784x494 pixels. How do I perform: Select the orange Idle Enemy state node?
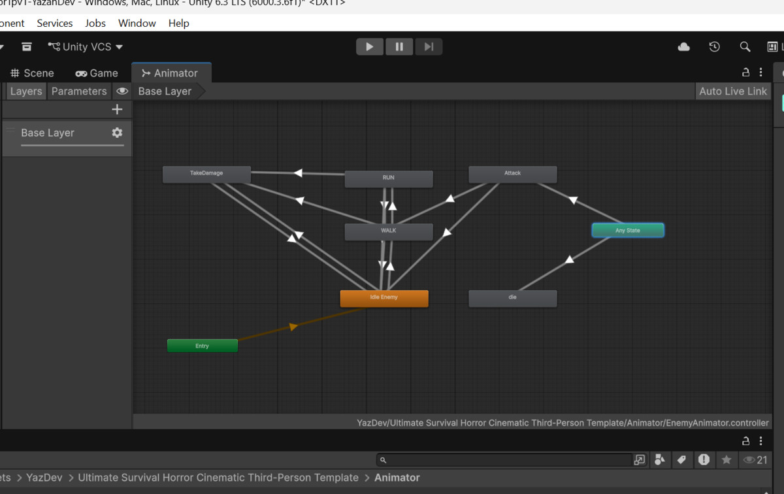384,298
